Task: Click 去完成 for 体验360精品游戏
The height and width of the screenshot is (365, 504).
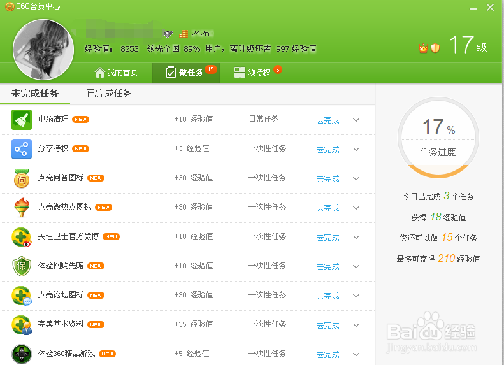Action: click(328, 354)
